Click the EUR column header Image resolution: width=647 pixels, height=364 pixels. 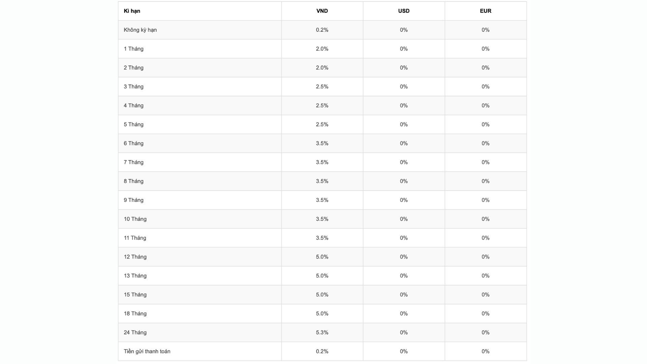[x=485, y=11]
